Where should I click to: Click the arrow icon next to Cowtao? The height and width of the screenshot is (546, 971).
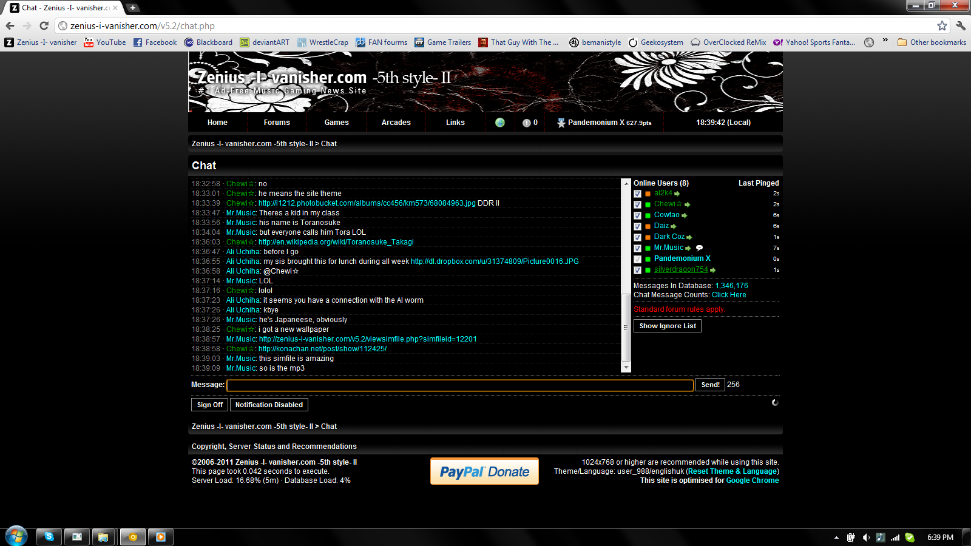685,215
